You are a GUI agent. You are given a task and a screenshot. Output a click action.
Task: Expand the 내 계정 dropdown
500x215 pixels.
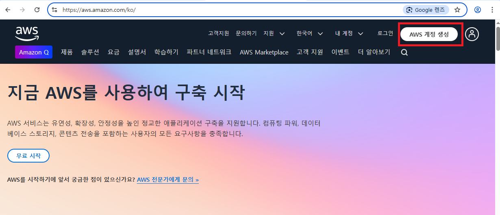(349, 33)
